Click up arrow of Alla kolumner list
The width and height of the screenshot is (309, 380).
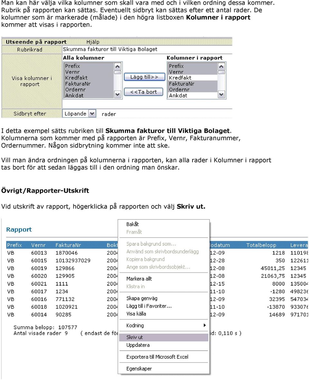click(117, 66)
